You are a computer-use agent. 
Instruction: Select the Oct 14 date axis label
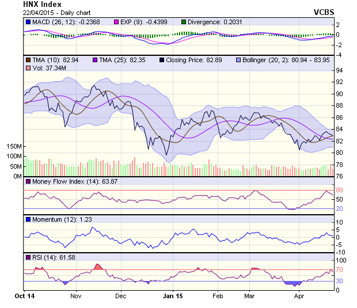coord(25,295)
